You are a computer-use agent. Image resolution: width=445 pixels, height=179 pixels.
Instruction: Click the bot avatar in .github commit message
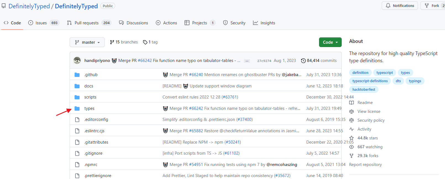[165, 75]
